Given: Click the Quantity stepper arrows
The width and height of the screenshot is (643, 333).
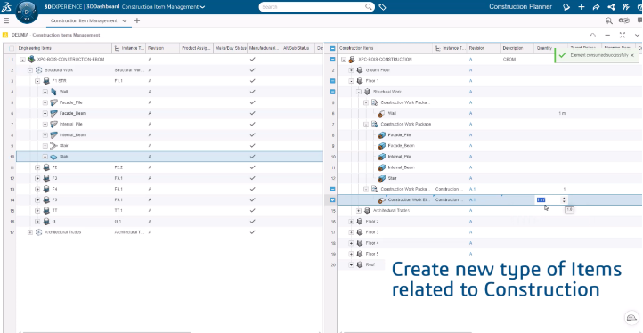Looking at the screenshot, I should click(x=565, y=199).
